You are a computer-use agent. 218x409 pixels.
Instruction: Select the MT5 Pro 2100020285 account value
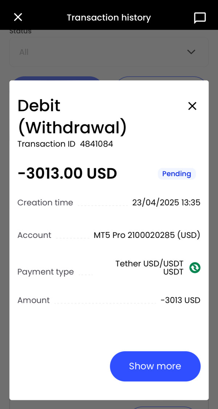coord(147,235)
